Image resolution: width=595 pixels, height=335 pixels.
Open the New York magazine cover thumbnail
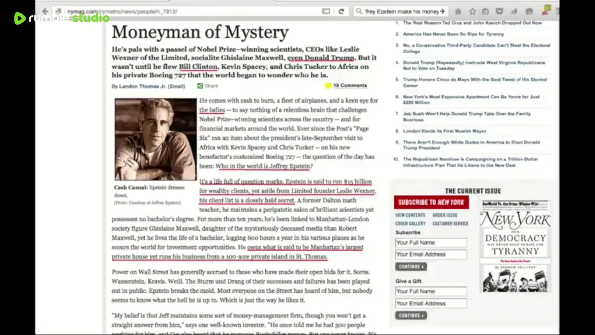(x=515, y=246)
